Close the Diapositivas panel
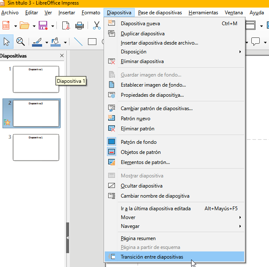Viewport: 269px width, 267px height. tap(62, 56)
